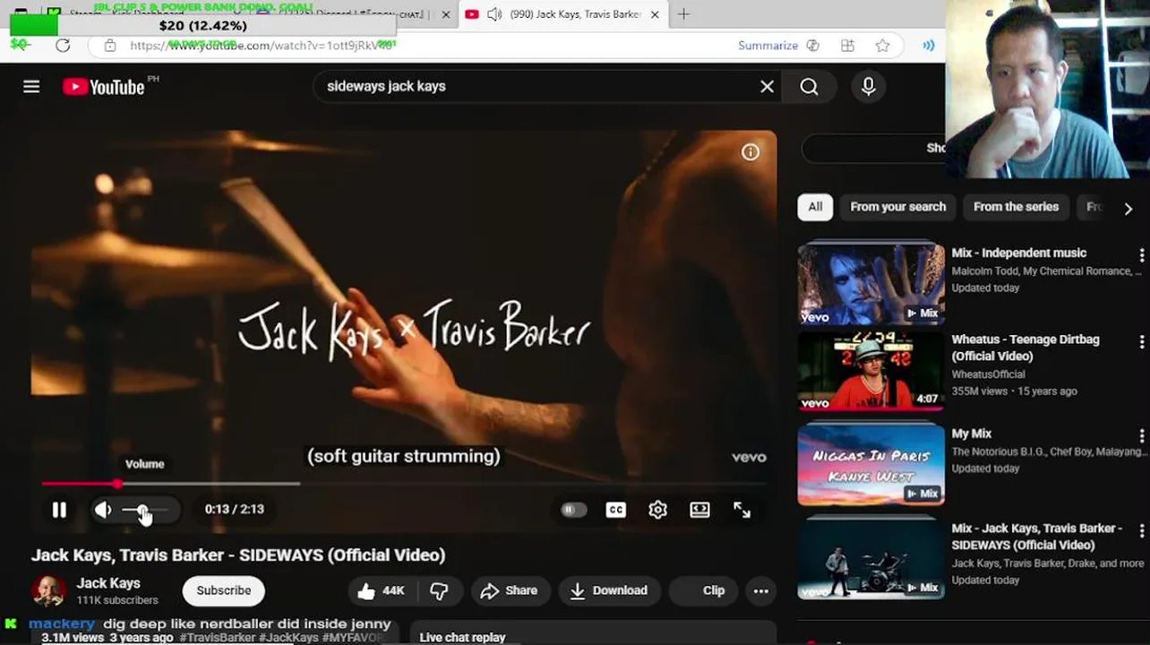The width and height of the screenshot is (1150, 645).
Task: Click the My Mix title text
Action: click(x=971, y=434)
